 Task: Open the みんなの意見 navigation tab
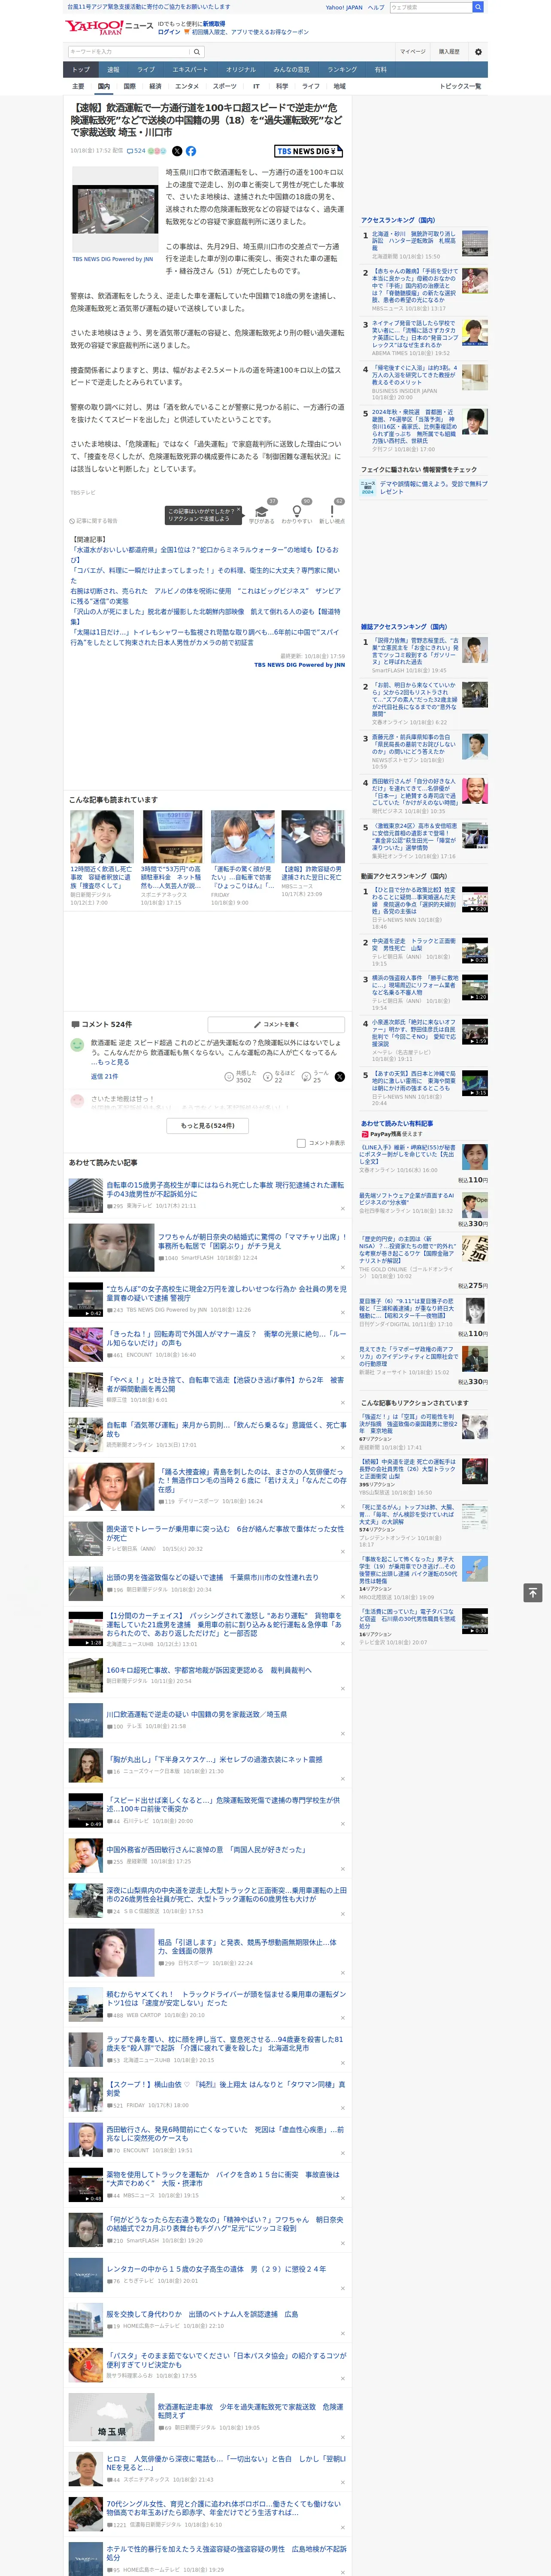(291, 70)
